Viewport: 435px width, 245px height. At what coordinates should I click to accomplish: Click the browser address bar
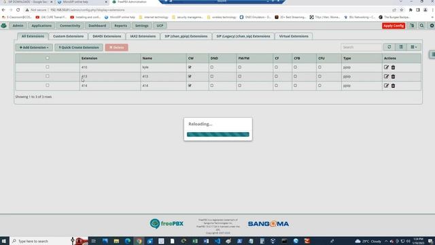click(205, 10)
